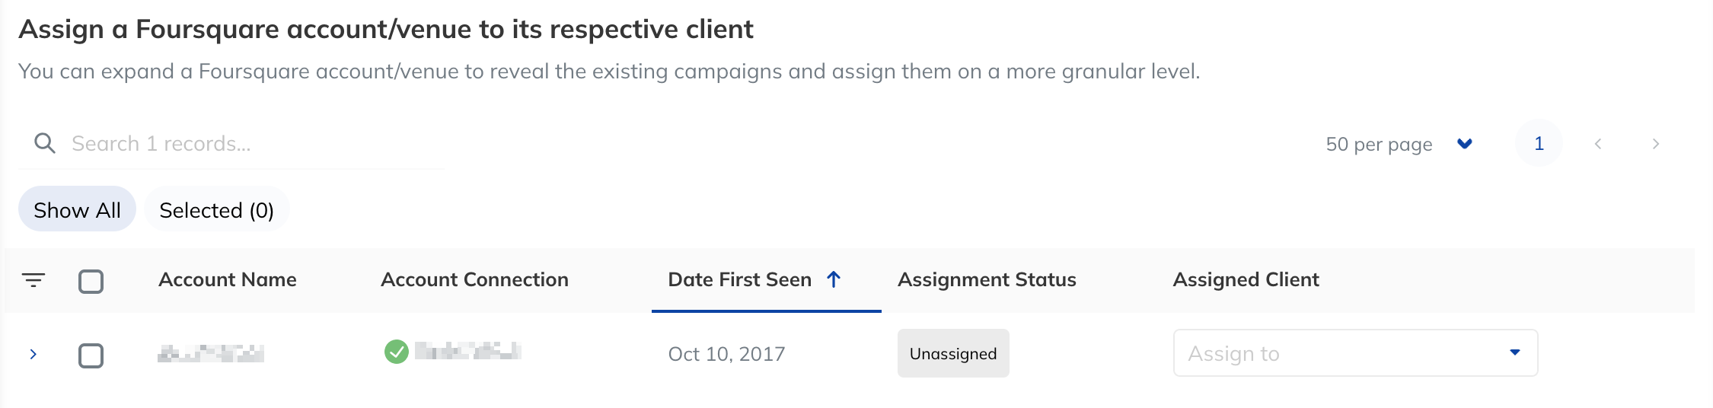Click the green connection checkmark icon
Screen dimensions: 1713x408
point(397,352)
